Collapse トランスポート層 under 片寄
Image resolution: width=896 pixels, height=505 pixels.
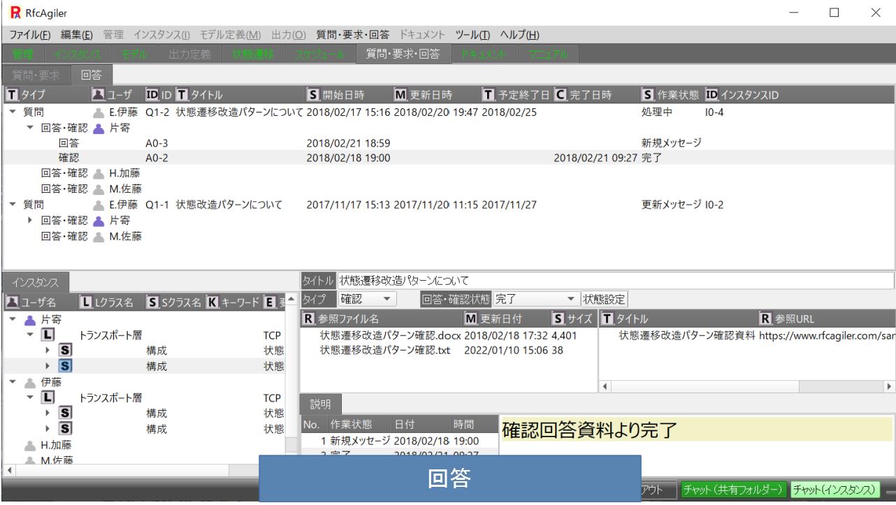coord(29,335)
